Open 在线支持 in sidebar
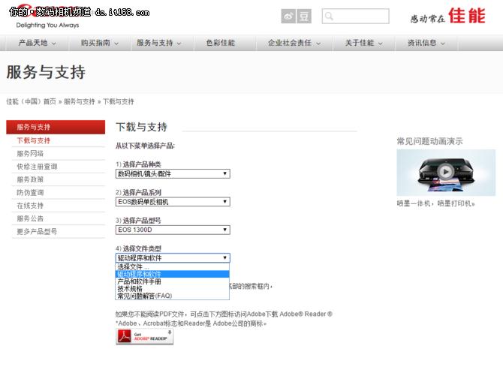The height and width of the screenshot is (376, 503). pos(30,206)
